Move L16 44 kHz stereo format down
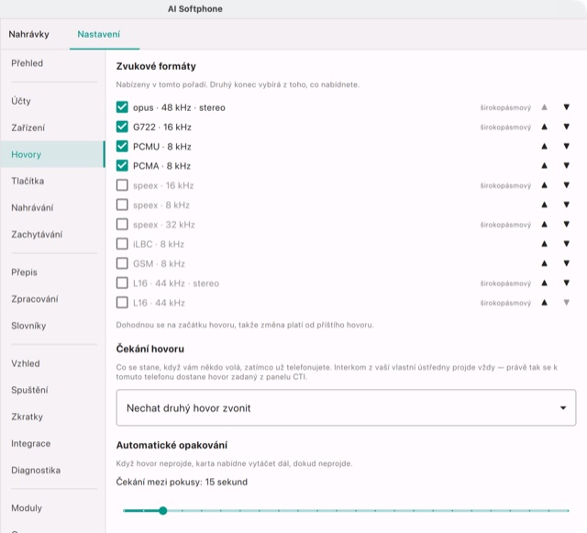The image size is (587, 533). coord(567,283)
